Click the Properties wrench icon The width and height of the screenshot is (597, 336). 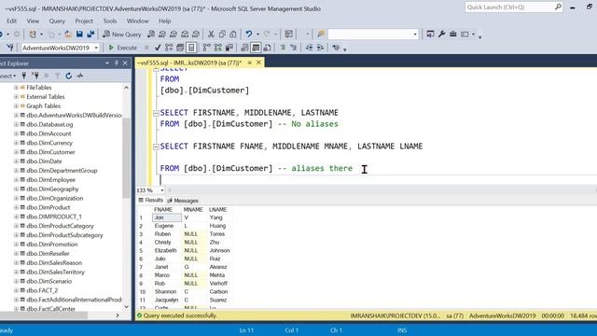(441, 35)
